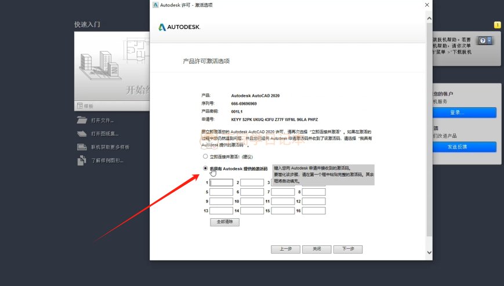504x286 pixels.
Task: Click the product name Autodesk AutoCAD 2020 text
Action: pyautogui.click(x=255, y=96)
